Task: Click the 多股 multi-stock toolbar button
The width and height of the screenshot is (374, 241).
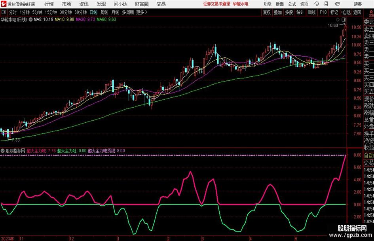Action: (289, 12)
